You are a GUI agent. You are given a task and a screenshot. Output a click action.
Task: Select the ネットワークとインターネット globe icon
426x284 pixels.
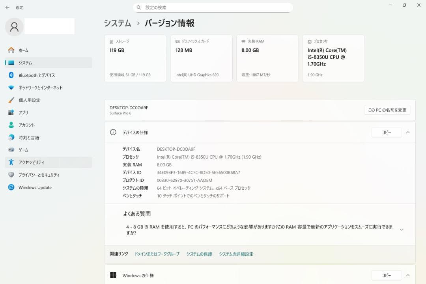point(12,88)
